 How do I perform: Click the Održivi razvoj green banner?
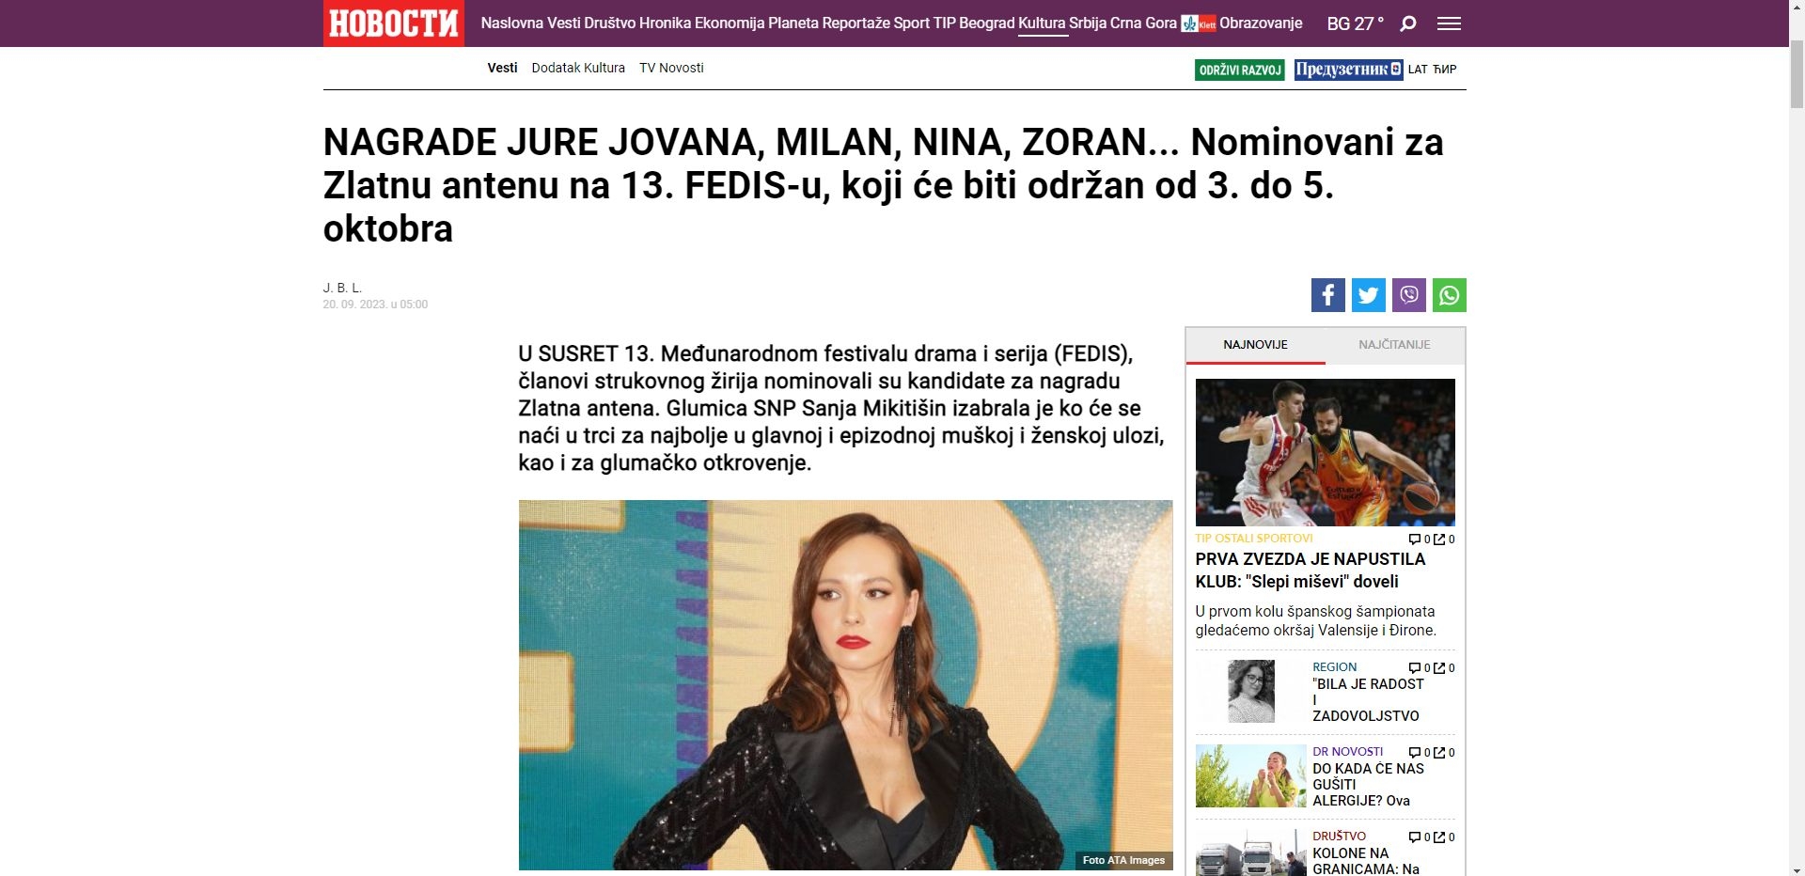click(x=1240, y=70)
